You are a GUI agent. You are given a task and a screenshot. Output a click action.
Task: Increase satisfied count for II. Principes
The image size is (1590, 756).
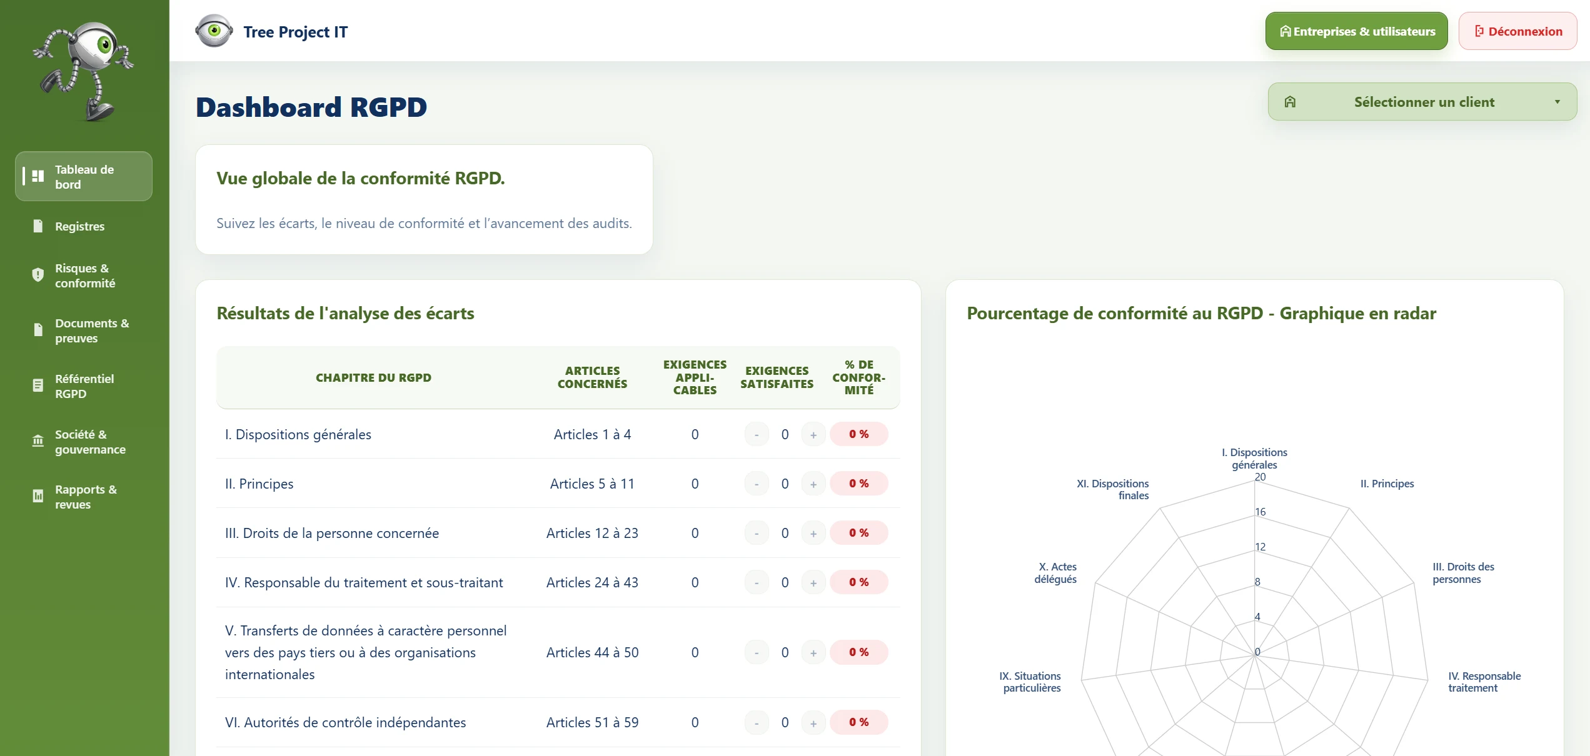813,484
